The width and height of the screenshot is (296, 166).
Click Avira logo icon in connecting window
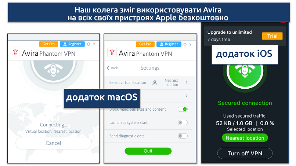[15, 52]
